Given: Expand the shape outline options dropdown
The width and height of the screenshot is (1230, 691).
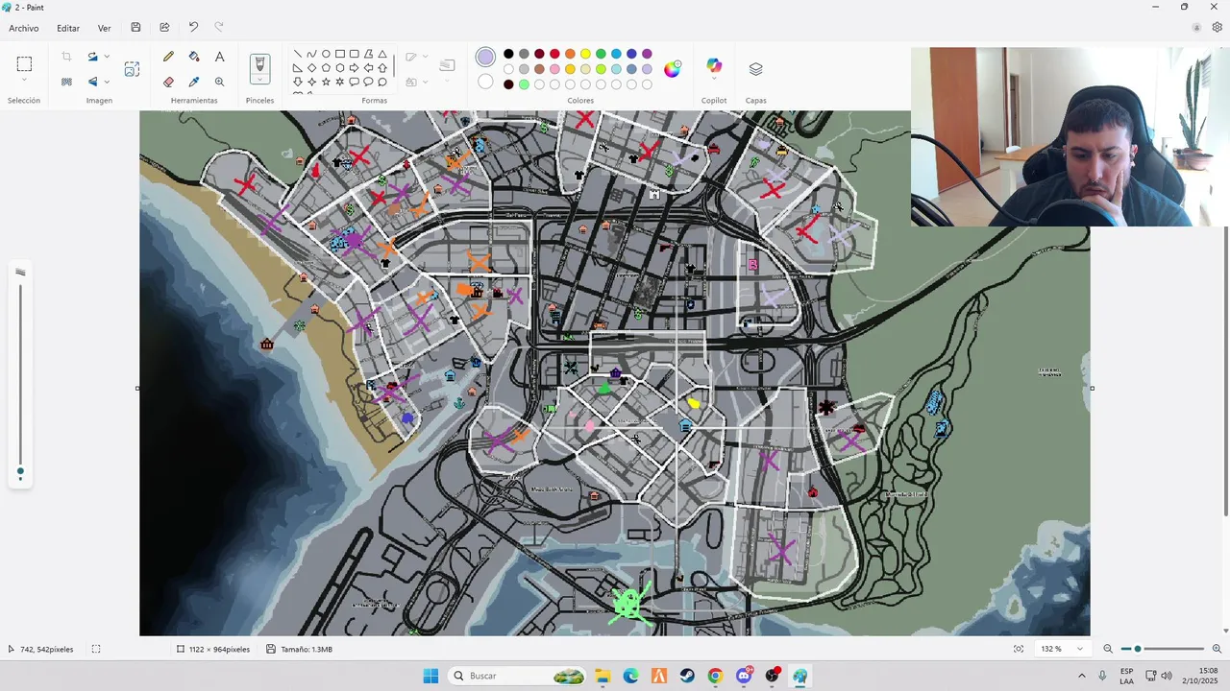Looking at the screenshot, I should pyautogui.click(x=426, y=57).
